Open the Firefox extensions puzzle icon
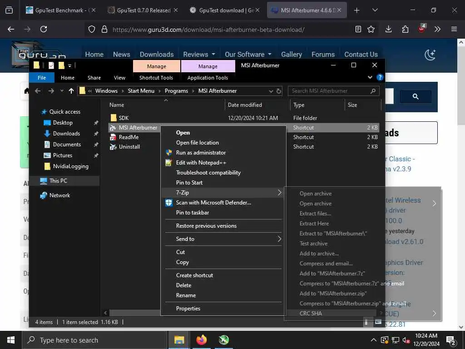465x349 pixels. point(405,29)
